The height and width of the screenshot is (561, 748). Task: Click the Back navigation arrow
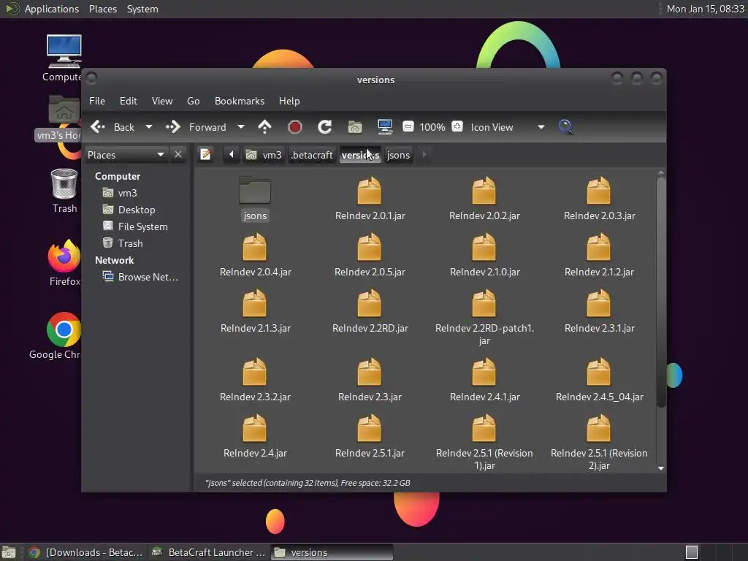99,127
